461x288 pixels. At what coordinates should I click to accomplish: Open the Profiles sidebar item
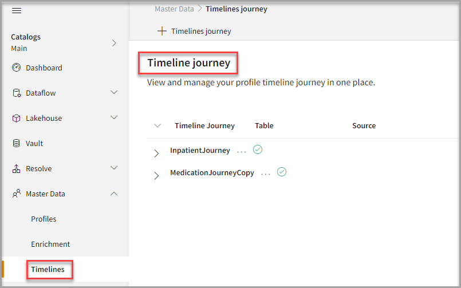(x=44, y=219)
